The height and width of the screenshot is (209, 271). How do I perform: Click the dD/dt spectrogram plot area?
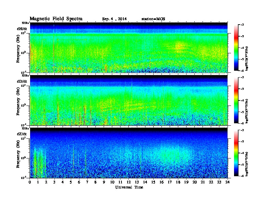tap(129, 100)
